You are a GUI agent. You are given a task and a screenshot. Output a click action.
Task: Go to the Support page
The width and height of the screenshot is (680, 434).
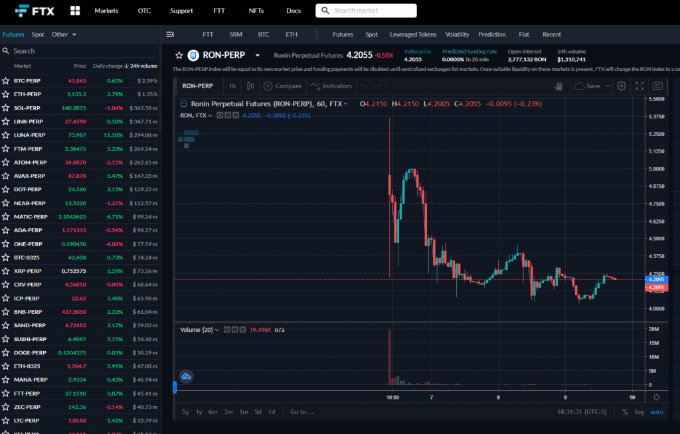181,11
